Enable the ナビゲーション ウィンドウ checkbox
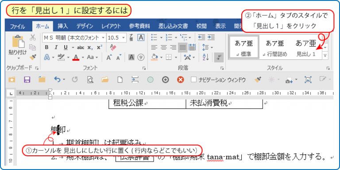 click(193, 80)
